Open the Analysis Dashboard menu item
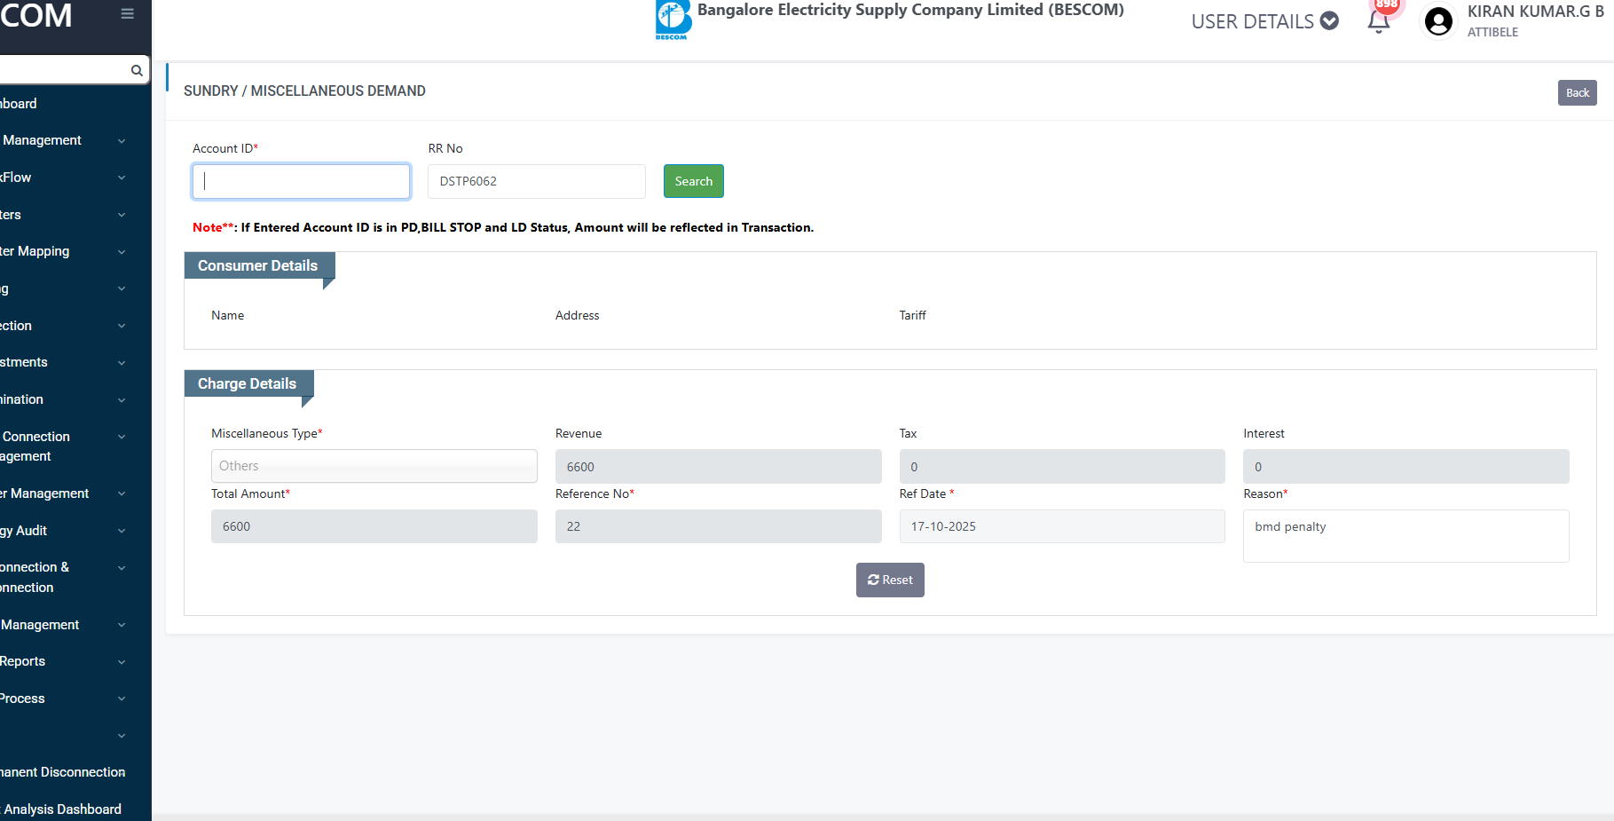This screenshot has height=821, width=1614. point(62,809)
